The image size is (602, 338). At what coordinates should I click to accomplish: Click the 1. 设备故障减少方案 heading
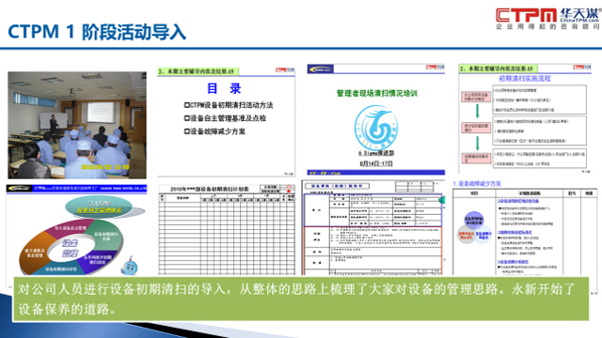point(477,184)
